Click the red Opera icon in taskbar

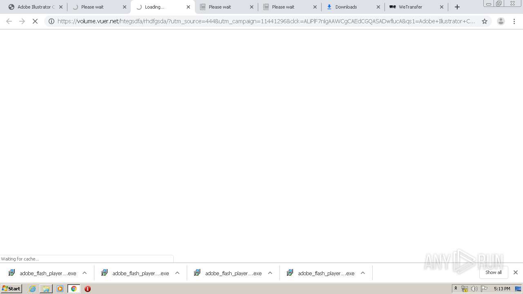click(87, 289)
